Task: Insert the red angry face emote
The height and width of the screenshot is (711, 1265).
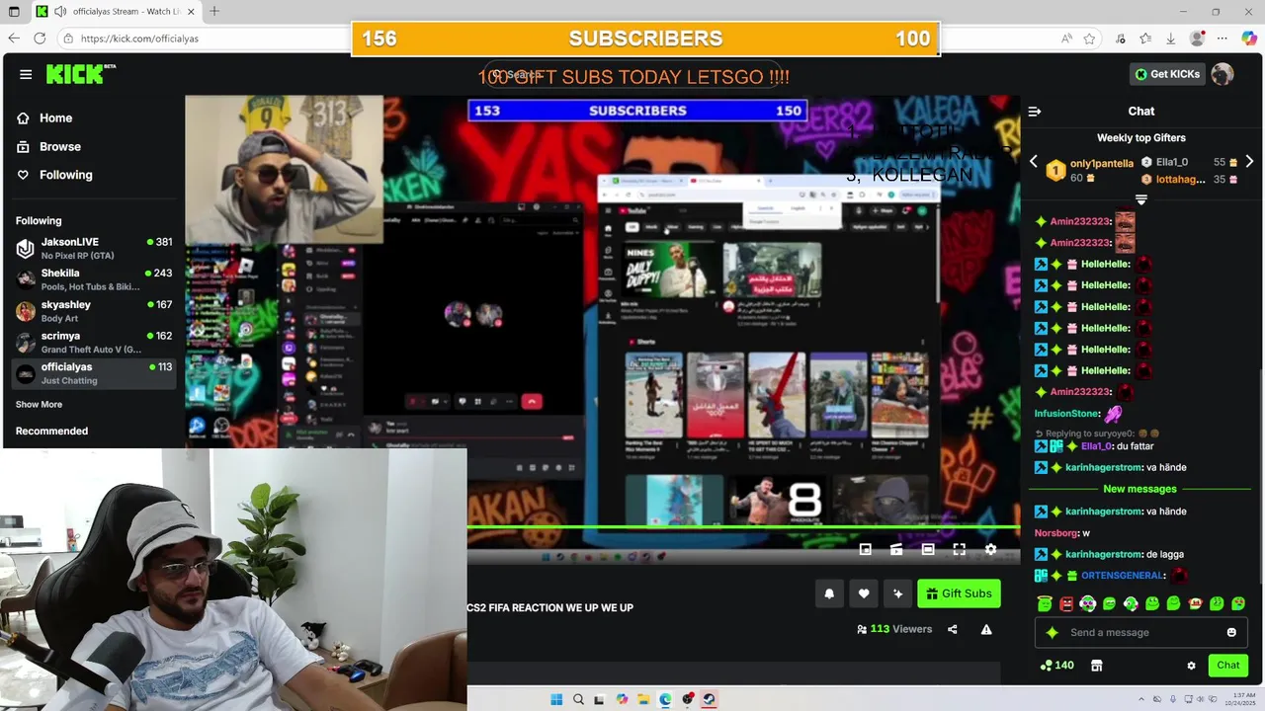Action: tap(1066, 603)
